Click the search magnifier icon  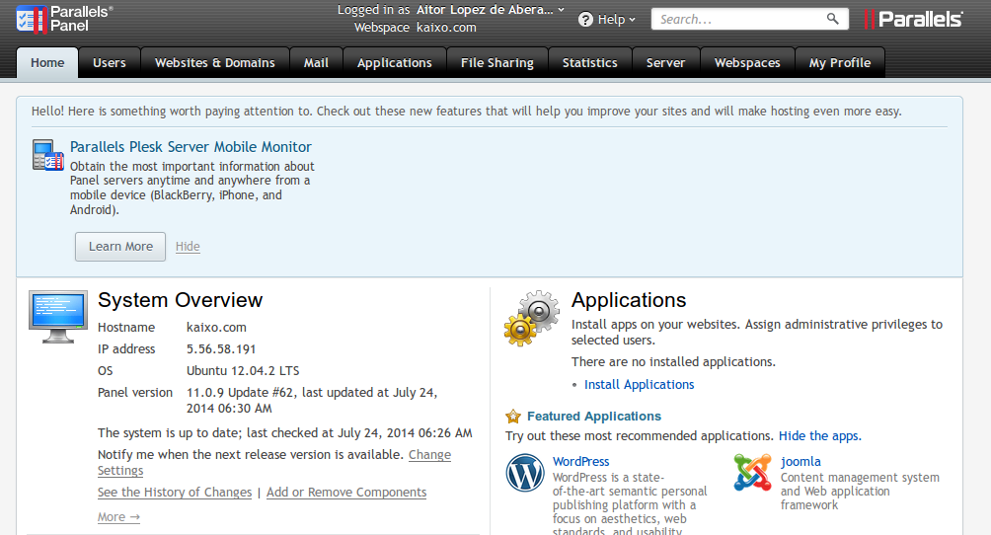click(x=833, y=19)
